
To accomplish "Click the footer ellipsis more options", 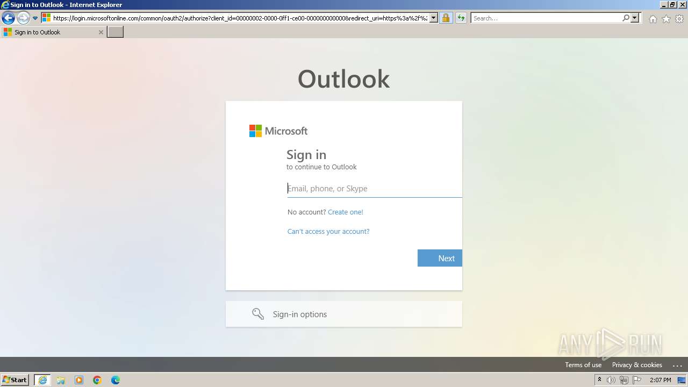I will [677, 365].
